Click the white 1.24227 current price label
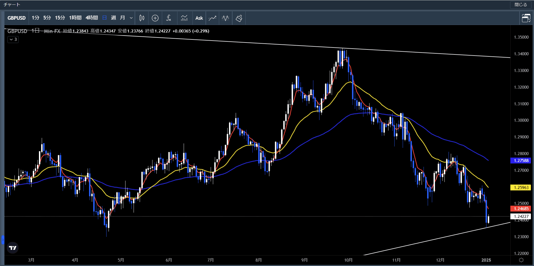 click(x=521, y=216)
